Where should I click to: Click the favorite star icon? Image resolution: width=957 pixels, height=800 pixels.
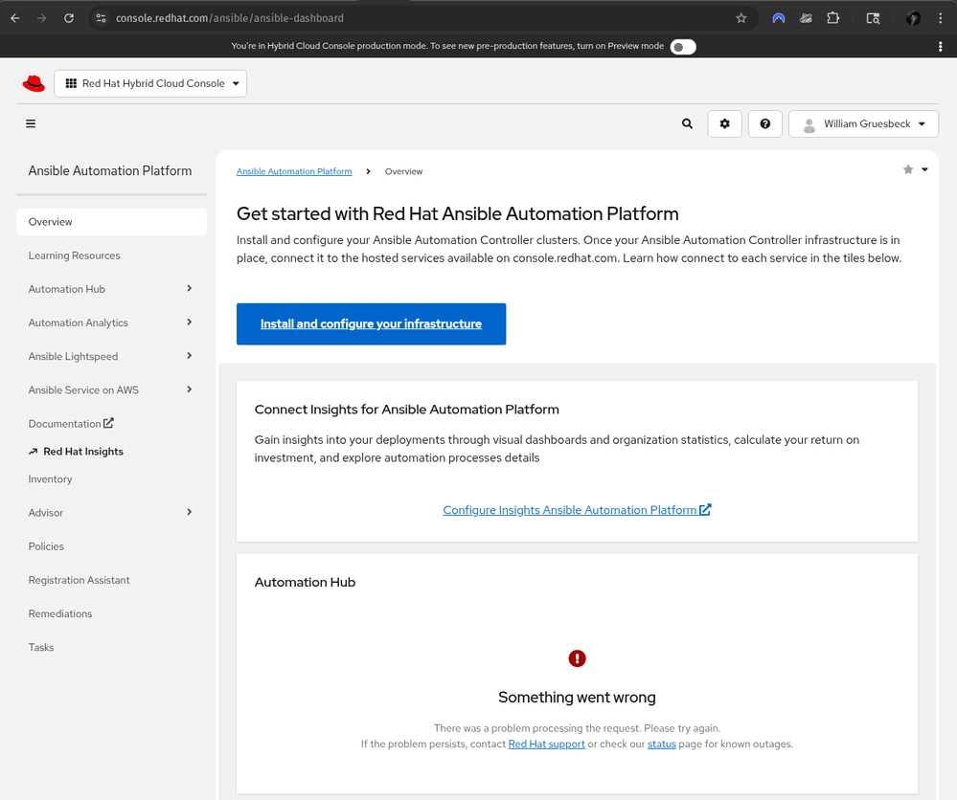click(908, 169)
